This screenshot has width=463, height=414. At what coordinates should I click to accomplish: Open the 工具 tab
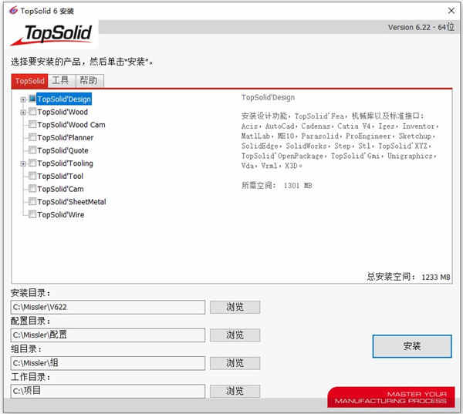click(x=62, y=80)
